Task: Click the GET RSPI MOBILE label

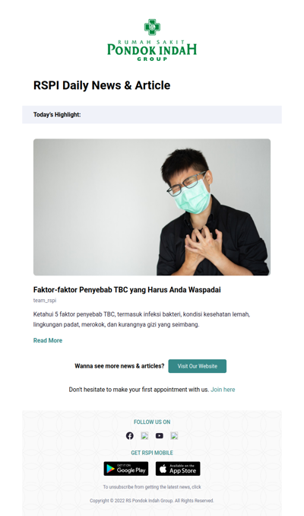Action: pos(152,453)
